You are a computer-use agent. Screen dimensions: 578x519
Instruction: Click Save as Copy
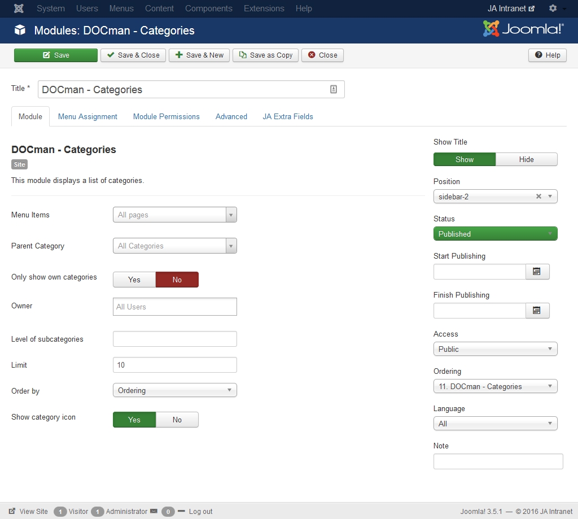tap(265, 55)
